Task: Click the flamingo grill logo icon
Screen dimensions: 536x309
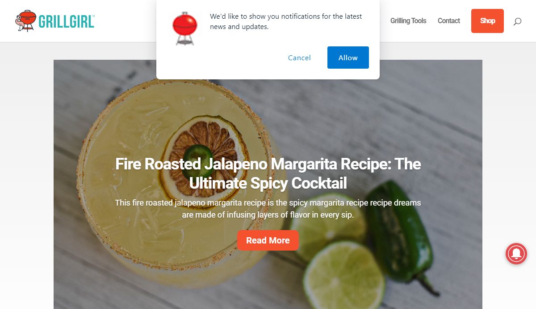Action: tap(25, 21)
